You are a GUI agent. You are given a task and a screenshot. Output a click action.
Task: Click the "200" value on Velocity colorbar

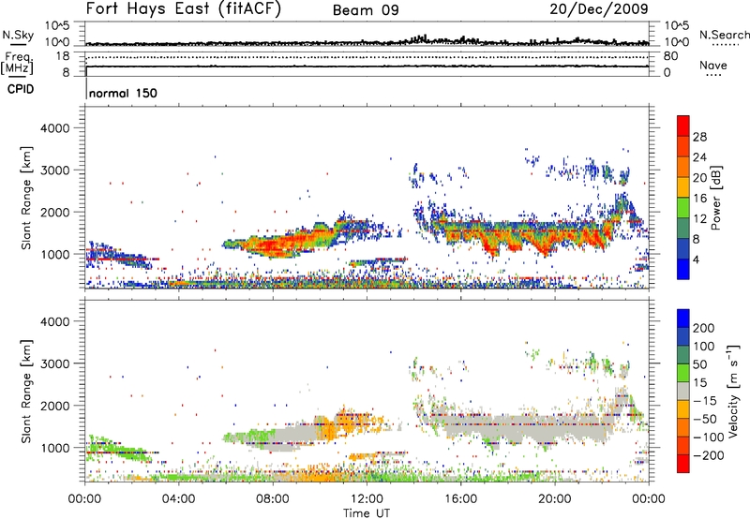pos(704,328)
